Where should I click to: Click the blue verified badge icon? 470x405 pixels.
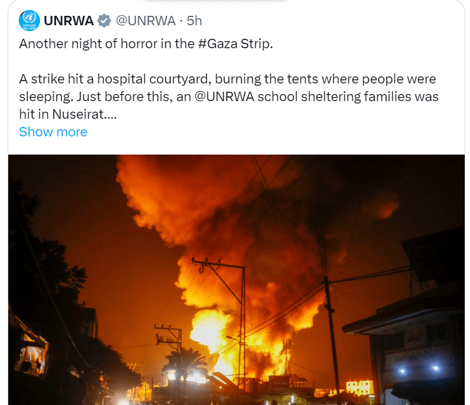pos(104,21)
